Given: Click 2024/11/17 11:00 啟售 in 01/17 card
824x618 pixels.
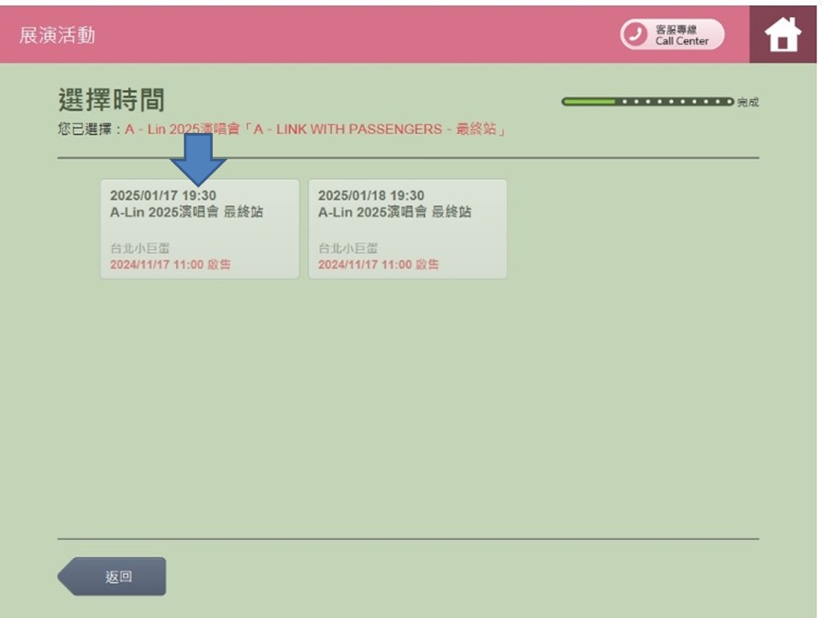Looking at the screenshot, I should 170,264.
